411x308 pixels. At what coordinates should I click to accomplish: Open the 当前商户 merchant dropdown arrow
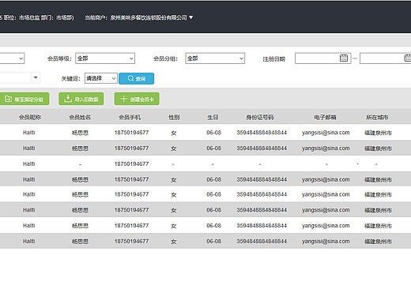click(x=191, y=17)
